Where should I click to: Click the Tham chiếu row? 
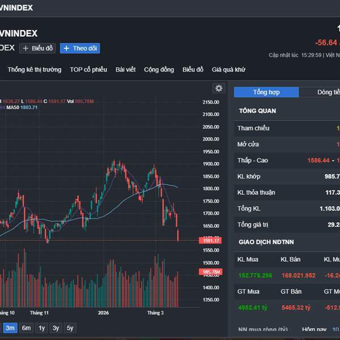tap(287, 129)
